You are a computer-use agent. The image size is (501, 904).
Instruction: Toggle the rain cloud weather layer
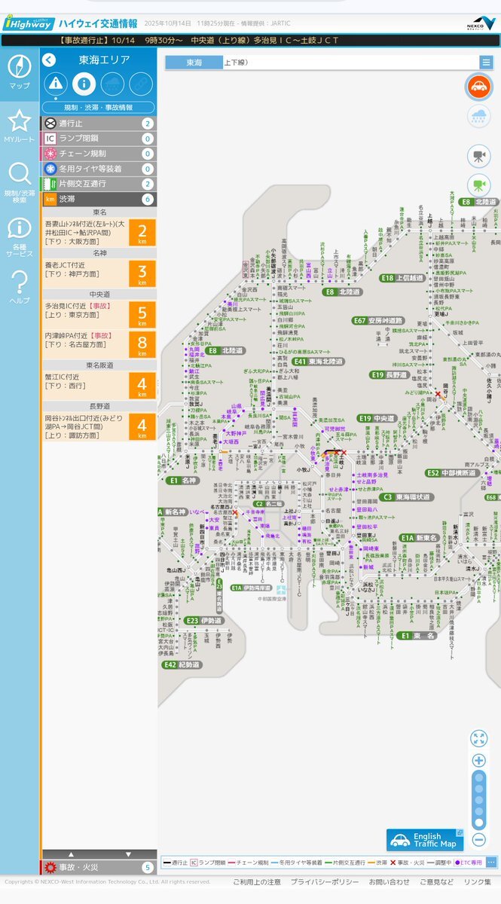[478, 116]
